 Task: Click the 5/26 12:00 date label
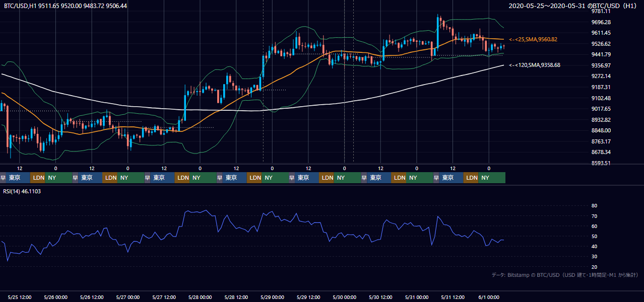coord(92,297)
